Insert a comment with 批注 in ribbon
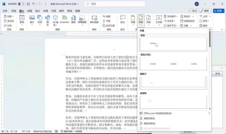The height and width of the screenshot is (134, 226). click(x=122, y=19)
